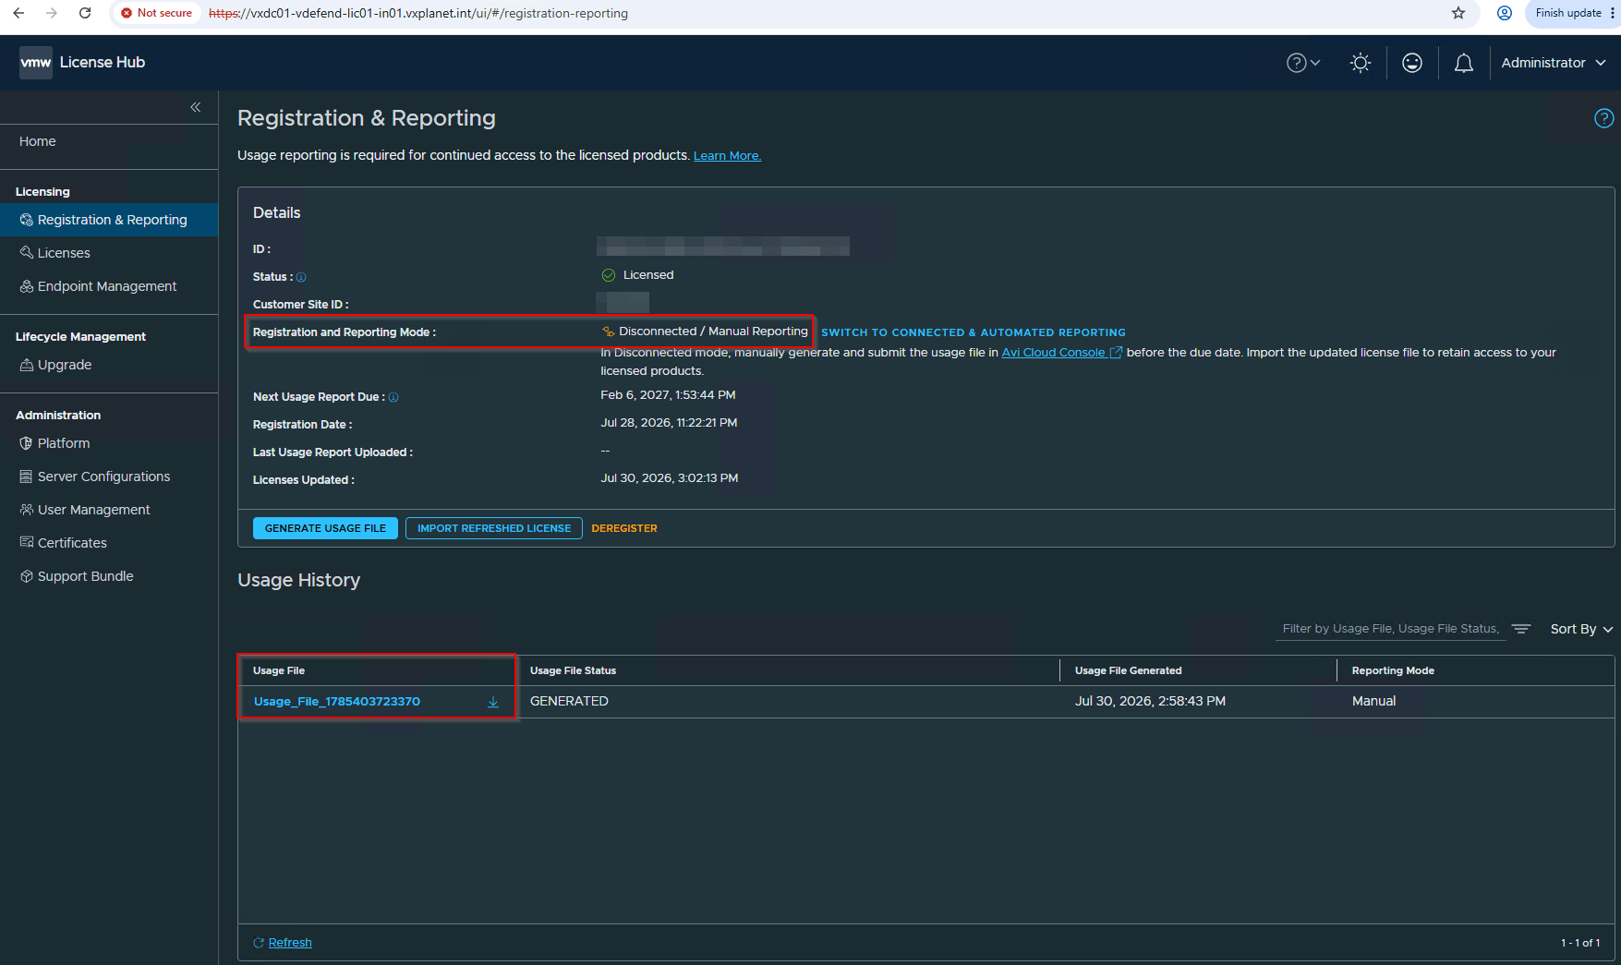Collapse the left navigation sidebar
Image resolution: width=1621 pixels, height=965 pixels.
(x=196, y=107)
